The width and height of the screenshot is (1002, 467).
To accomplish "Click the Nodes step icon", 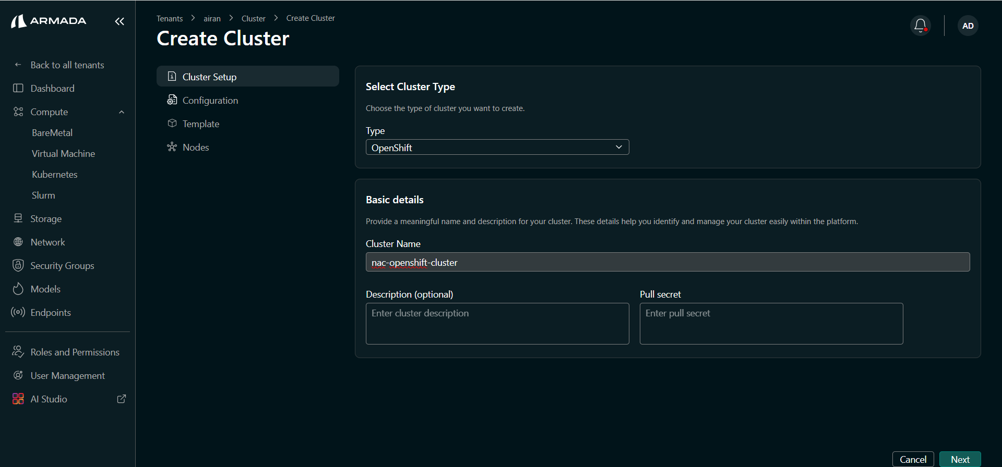I will [172, 146].
